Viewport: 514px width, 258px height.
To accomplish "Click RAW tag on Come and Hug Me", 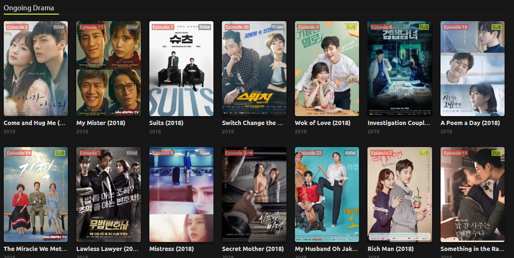I will [x=59, y=27].
